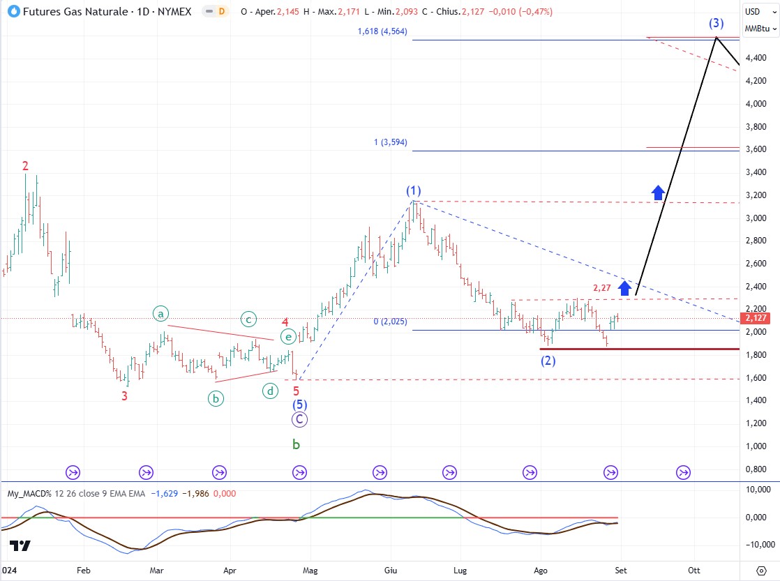Select the purple event marker above Giu
The image size is (780, 581).
[x=380, y=472]
